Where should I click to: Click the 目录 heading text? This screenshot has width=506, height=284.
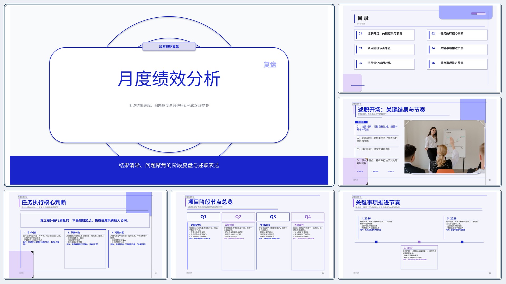[x=363, y=18]
